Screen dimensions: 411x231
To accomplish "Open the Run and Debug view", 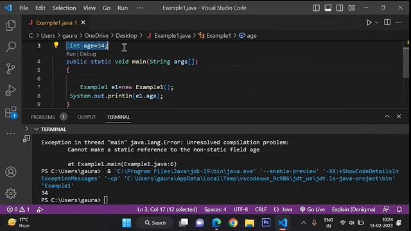I will click(x=10, y=90).
